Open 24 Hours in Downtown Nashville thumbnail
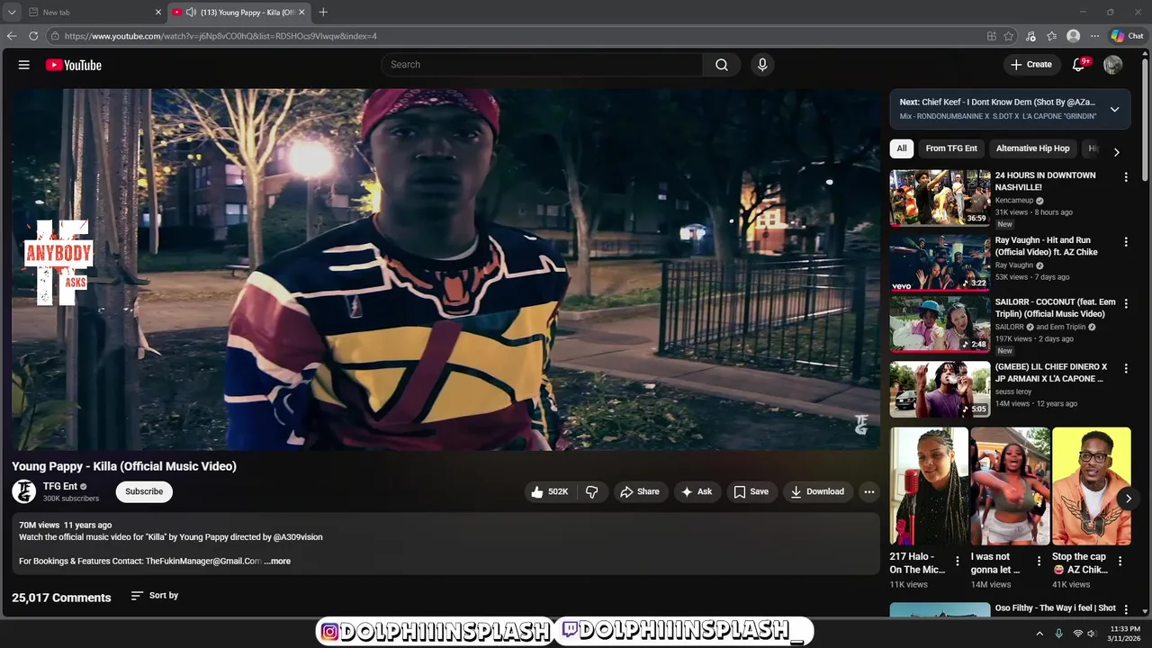Screen dimensions: 1152x648 [x=940, y=198]
